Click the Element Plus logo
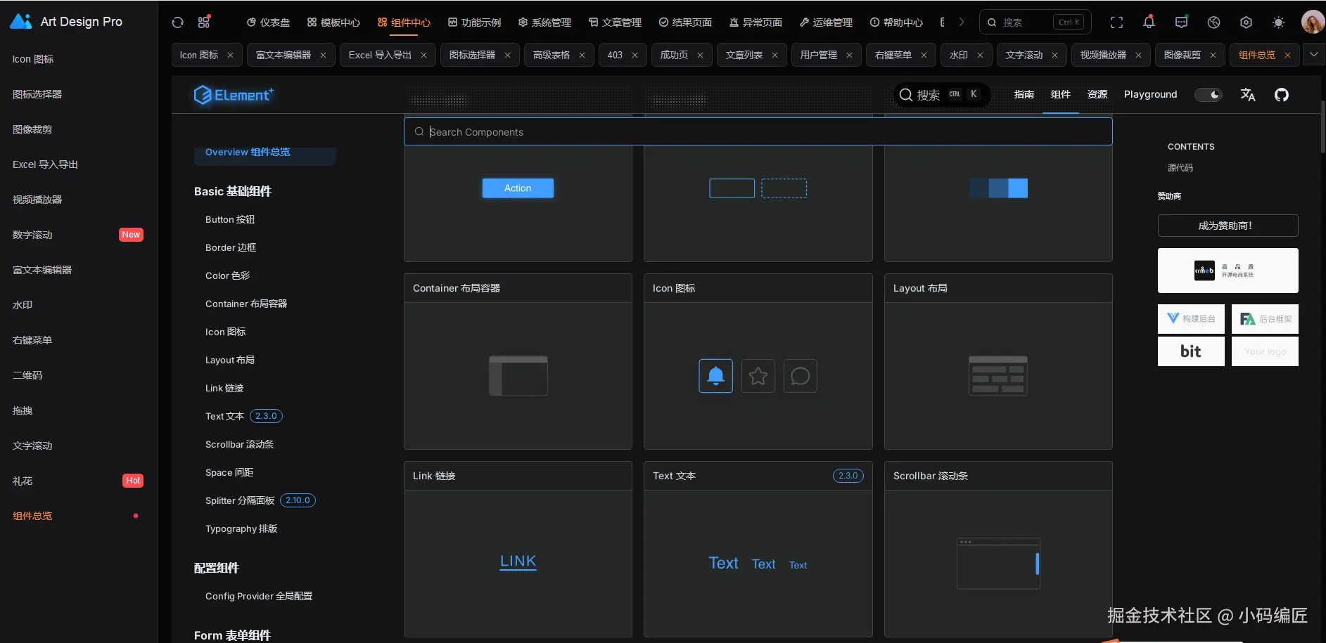This screenshot has height=643, width=1326. [234, 95]
